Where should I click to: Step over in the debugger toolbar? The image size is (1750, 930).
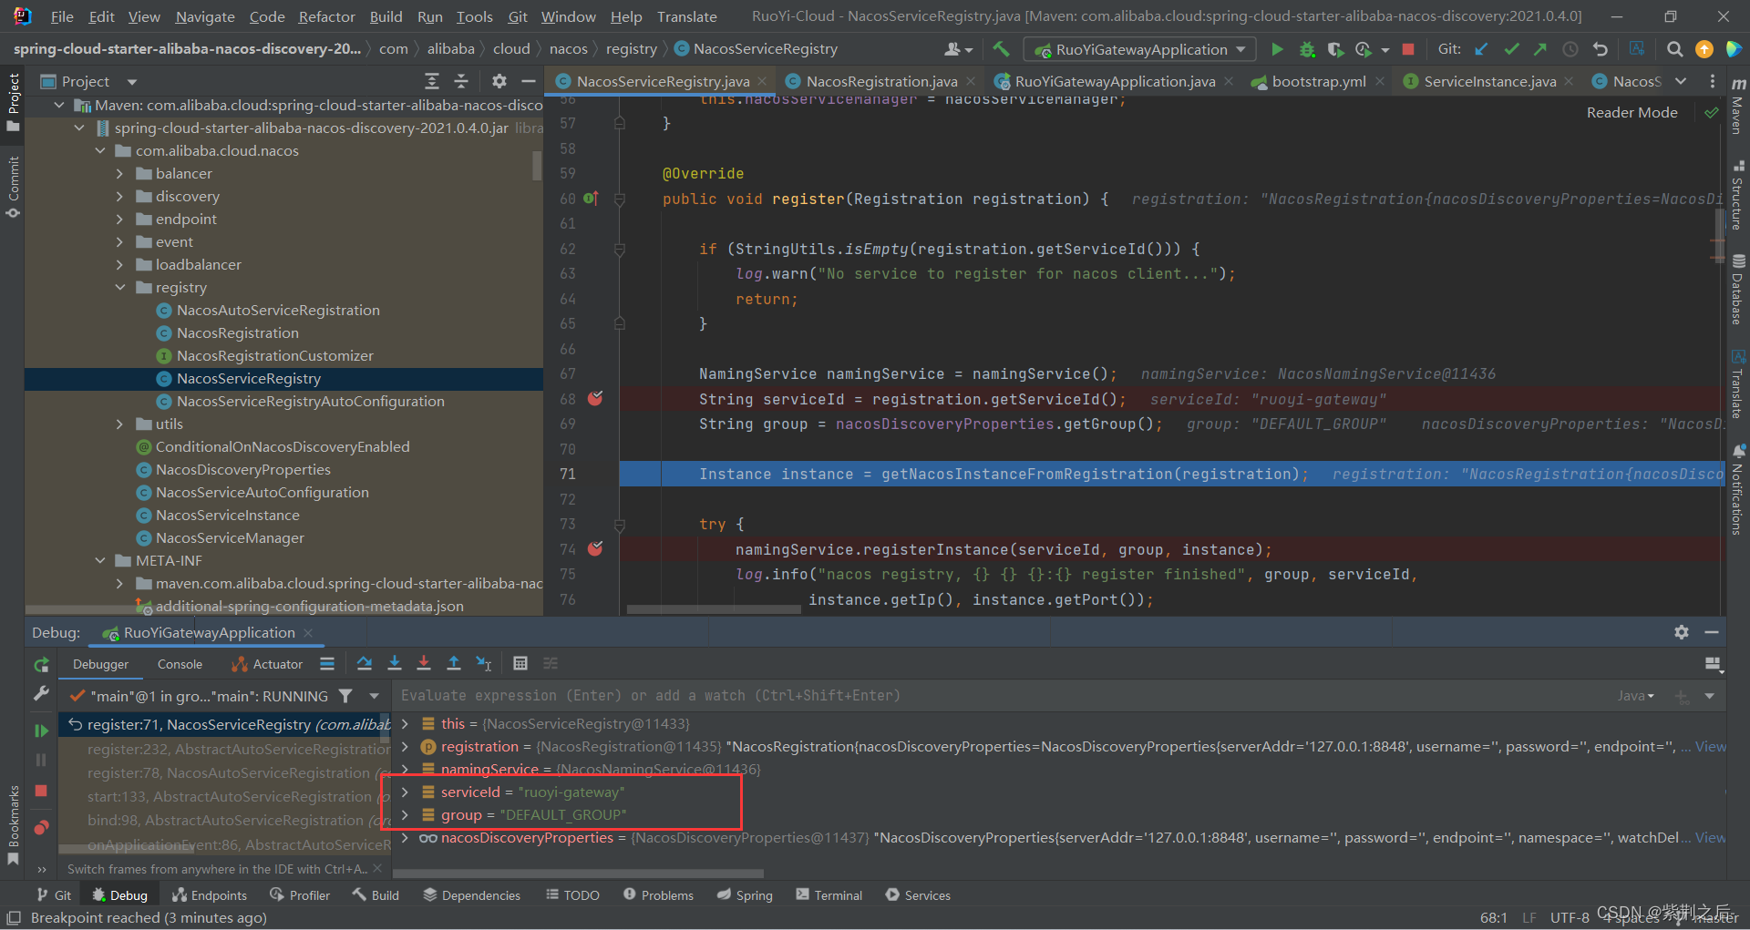pyautogui.click(x=365, y=663)
